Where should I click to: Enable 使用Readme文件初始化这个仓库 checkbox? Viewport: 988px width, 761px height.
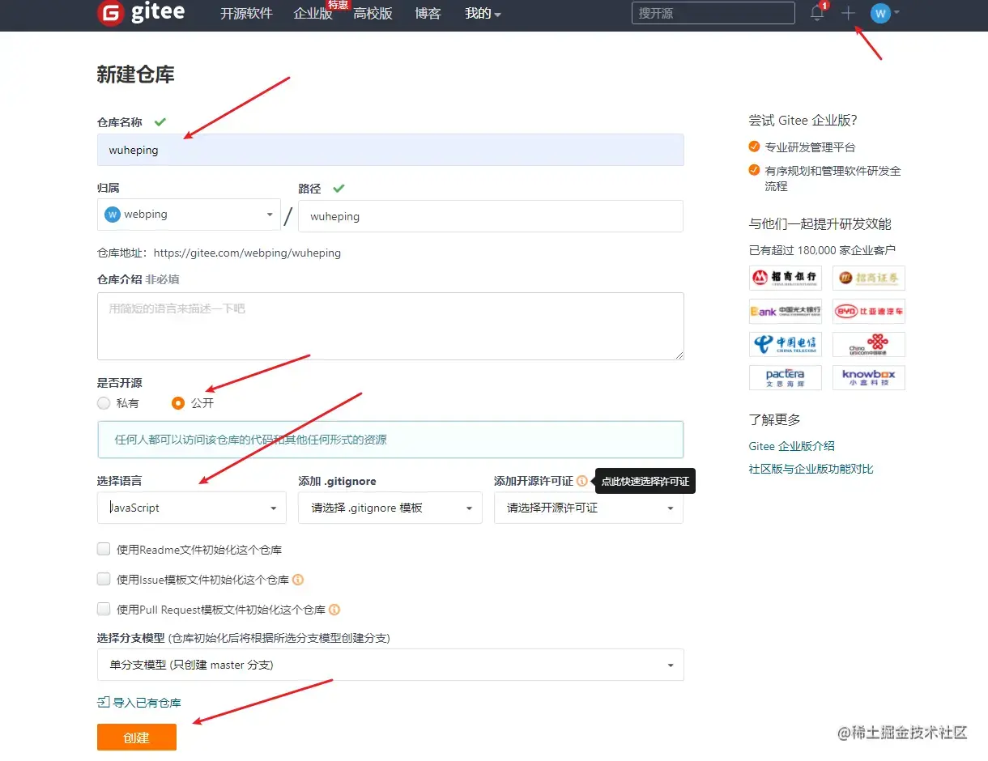(104, 549)
